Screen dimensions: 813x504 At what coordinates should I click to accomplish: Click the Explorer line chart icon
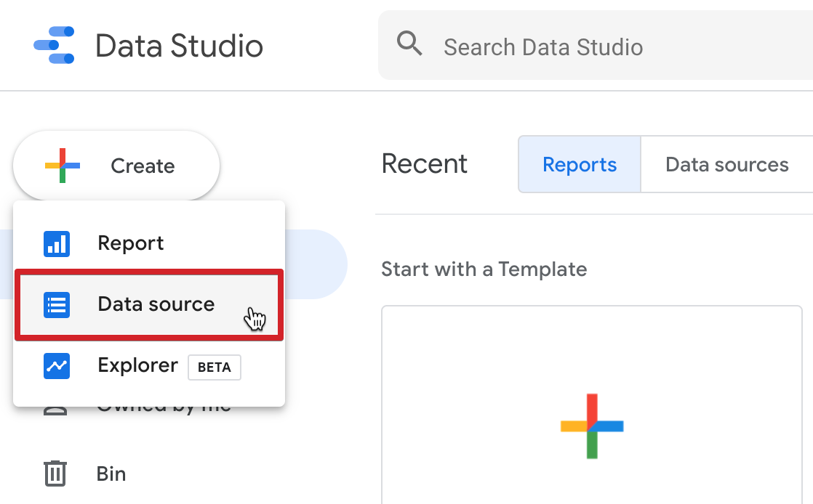(57, 366)
